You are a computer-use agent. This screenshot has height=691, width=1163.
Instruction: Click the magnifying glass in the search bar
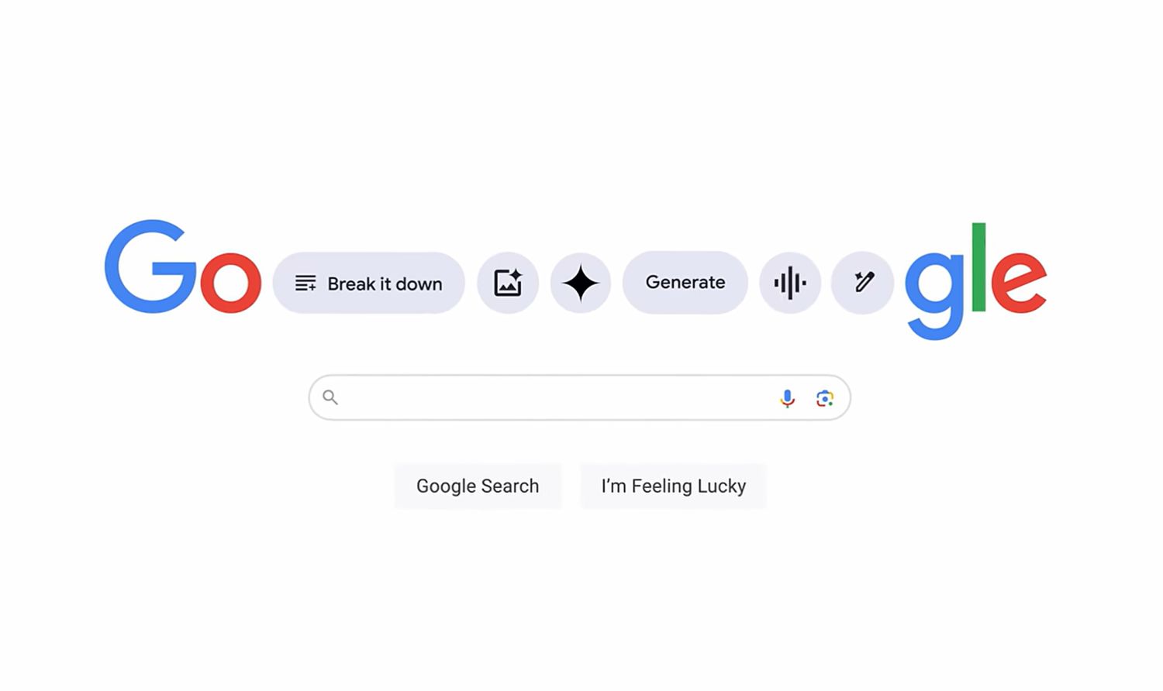pos(330,397)
